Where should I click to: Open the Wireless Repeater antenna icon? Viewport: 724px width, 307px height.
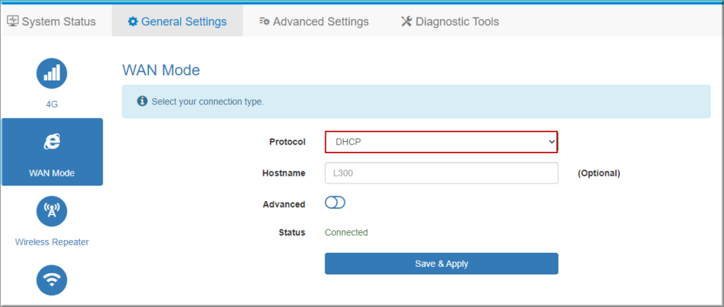tap(52, 211)
